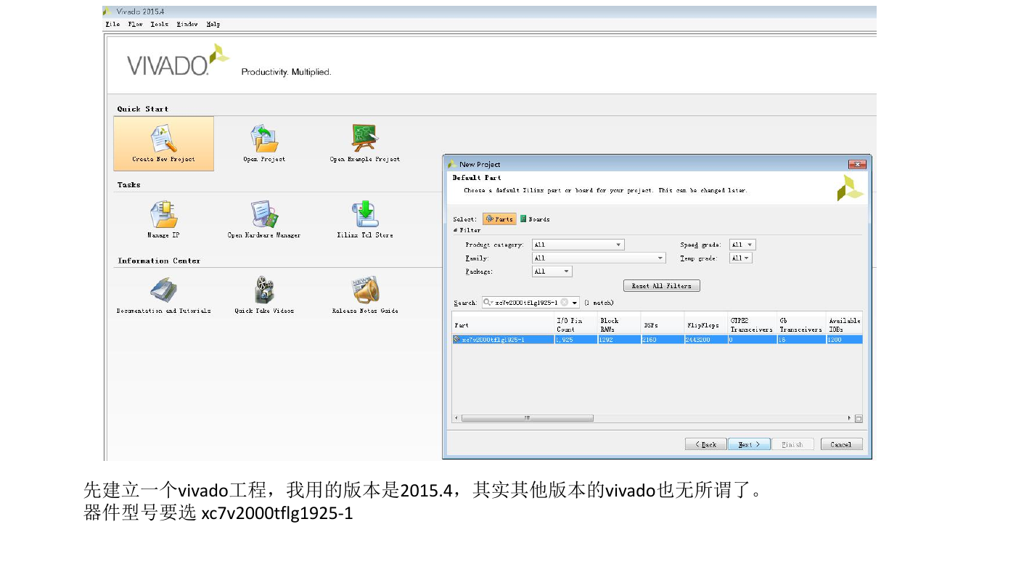Sort by the Part column header
The width and height of the screenshot is (1016, 572).
click(503, 324)
